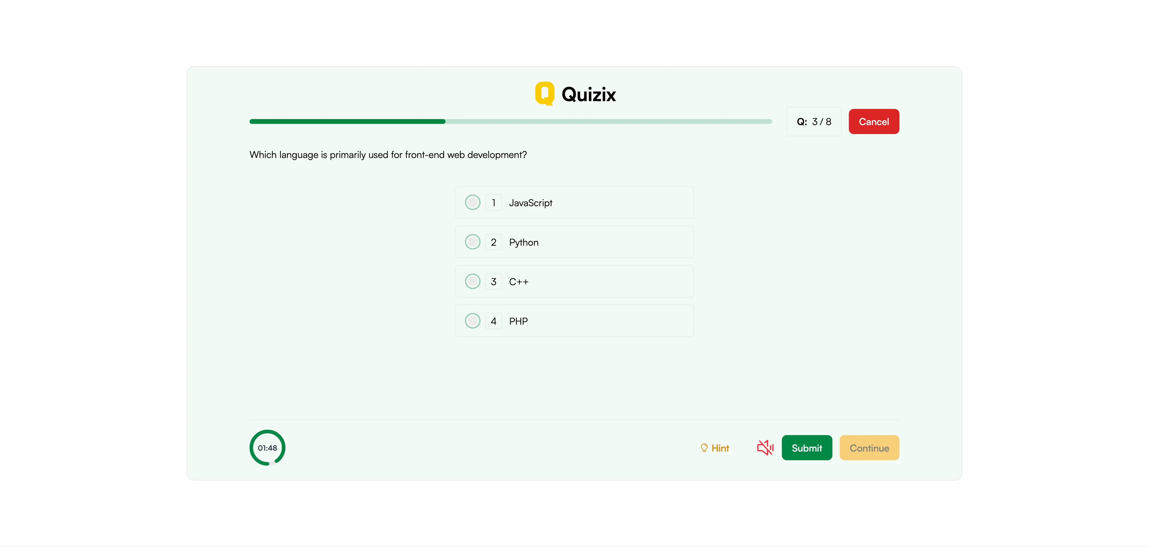Click the Q: 3 / 8 question counter

[x=814, y=121]
